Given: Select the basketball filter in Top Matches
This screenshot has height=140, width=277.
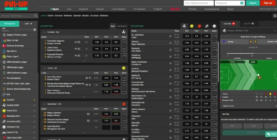Looking at the screenshot, I should point(199,26).
